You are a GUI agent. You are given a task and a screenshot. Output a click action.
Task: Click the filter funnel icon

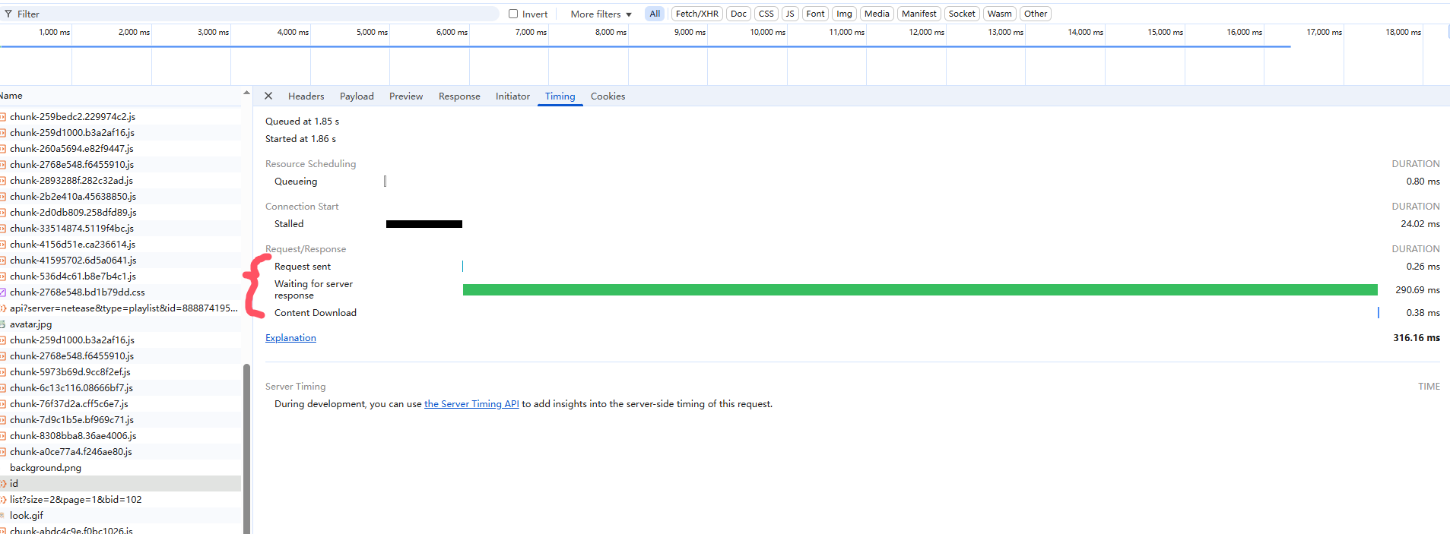coord(8,14)
